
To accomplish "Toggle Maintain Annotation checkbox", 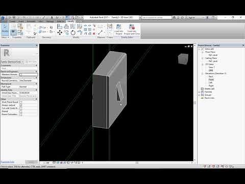I will pyautogui.click(x=20, y=75).
